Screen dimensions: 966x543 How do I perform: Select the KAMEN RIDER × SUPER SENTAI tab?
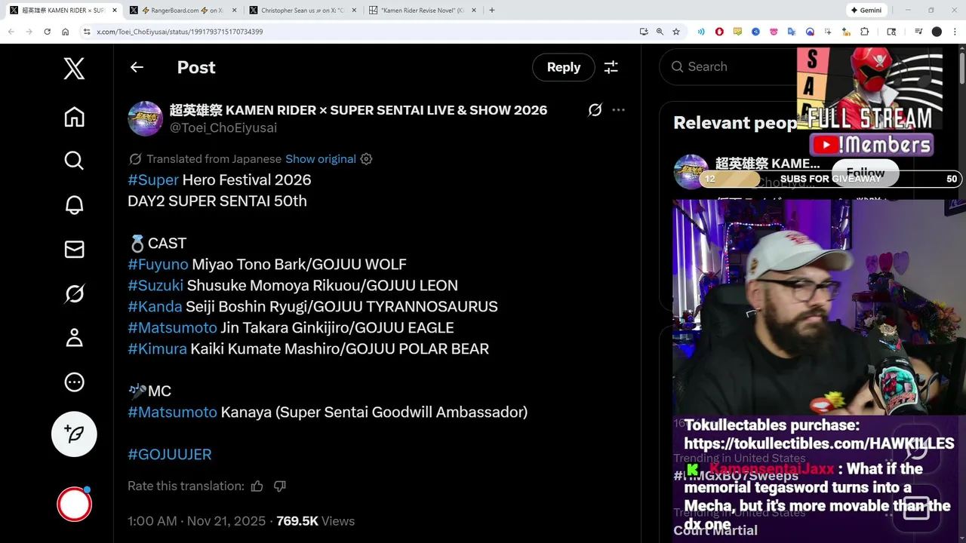click(63, 11)
